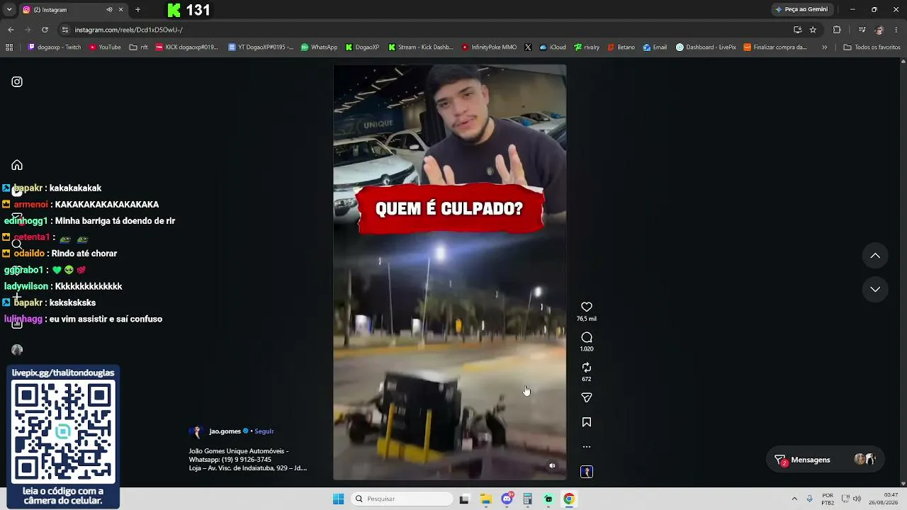
Task: Open the Betano bookmark
Action: [621, 47]
